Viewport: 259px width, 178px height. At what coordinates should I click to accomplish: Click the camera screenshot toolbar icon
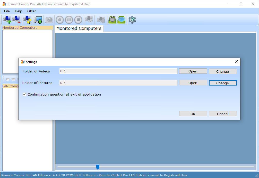pos(49,20)
